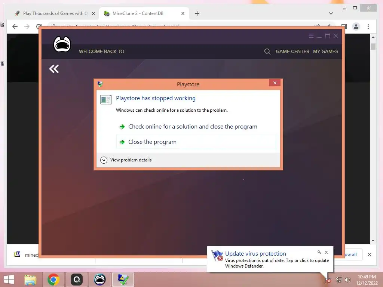Open the Q app in taskbar

(76, 280)
